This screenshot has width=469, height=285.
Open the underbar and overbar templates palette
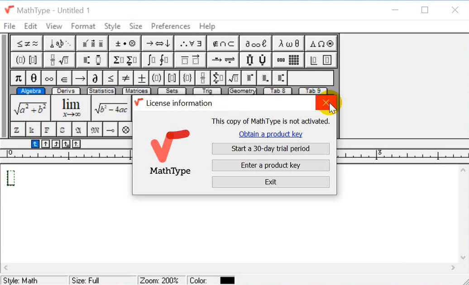click(x=191, y=60)
